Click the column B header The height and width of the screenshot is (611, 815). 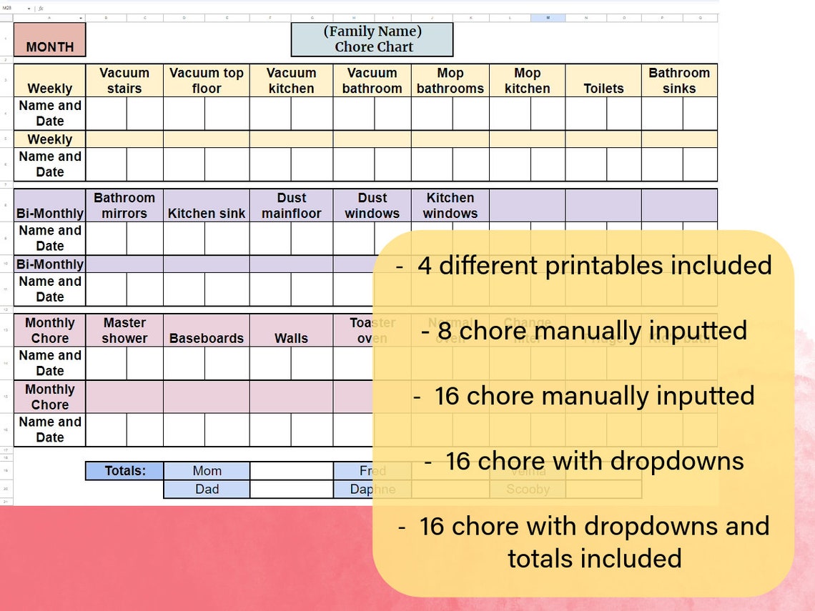pos(104,16)
